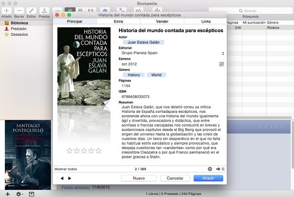Click the Frankenstein book cover in main window
294x197 pixels.
tap(28, 155)
